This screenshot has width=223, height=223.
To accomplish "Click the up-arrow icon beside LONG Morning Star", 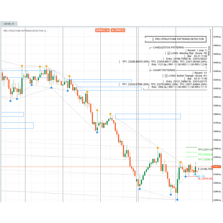I will 169,53.
